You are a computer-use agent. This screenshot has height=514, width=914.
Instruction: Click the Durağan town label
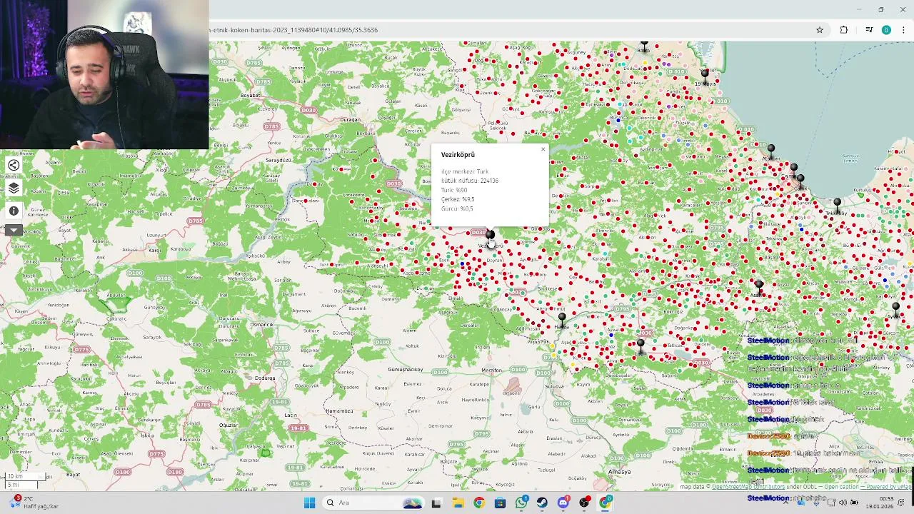click(x=350, y=119)
